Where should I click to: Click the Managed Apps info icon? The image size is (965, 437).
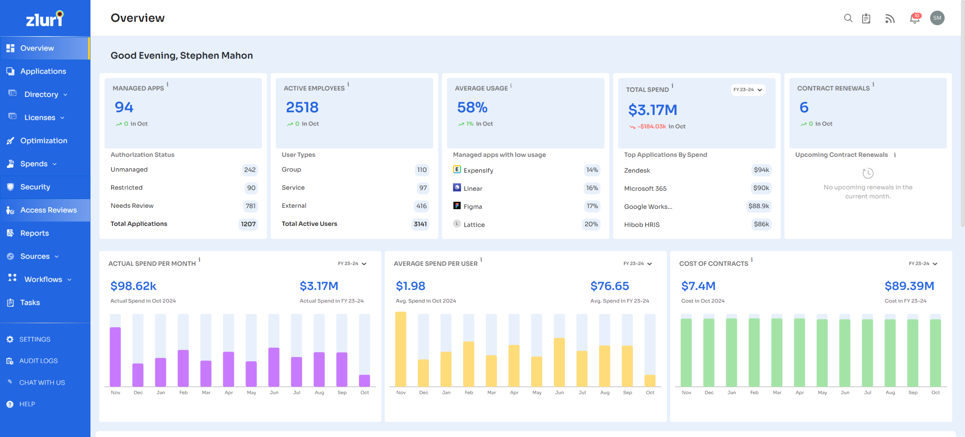167,84
